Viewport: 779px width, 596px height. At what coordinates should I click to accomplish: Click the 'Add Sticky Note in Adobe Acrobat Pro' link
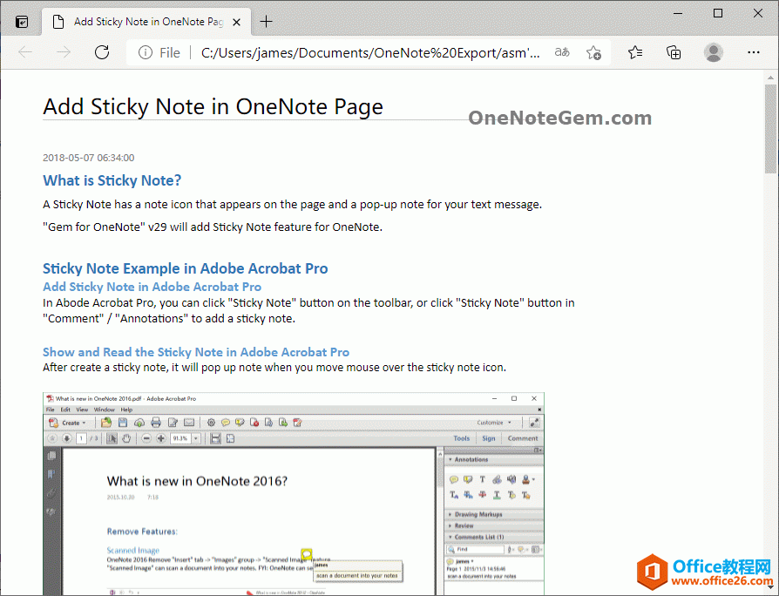[152, 287]
